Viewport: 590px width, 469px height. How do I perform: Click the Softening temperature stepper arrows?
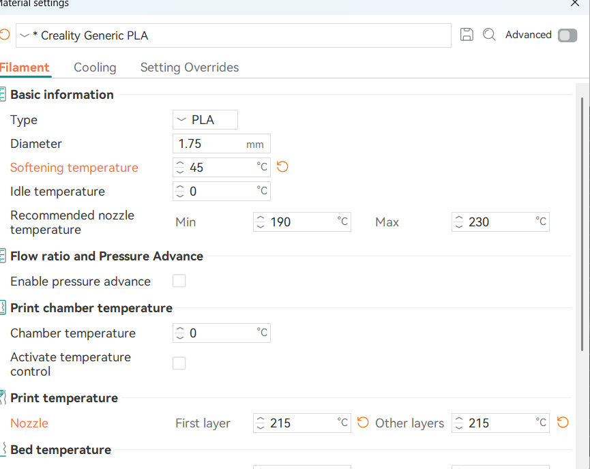click(180, 168)
